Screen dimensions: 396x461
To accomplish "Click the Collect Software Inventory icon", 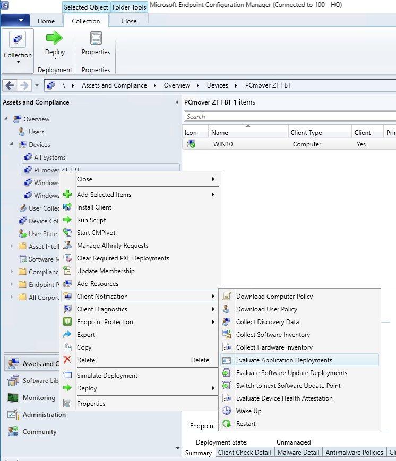I will tap(227, 335).
